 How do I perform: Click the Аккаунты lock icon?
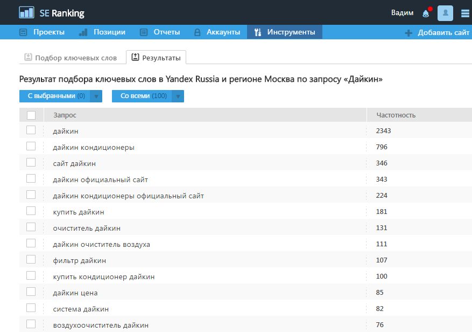click(197, 32)
